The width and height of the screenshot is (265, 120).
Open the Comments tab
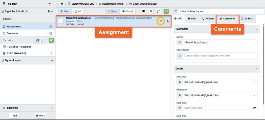pyautogui.click(x=227, y=18)
